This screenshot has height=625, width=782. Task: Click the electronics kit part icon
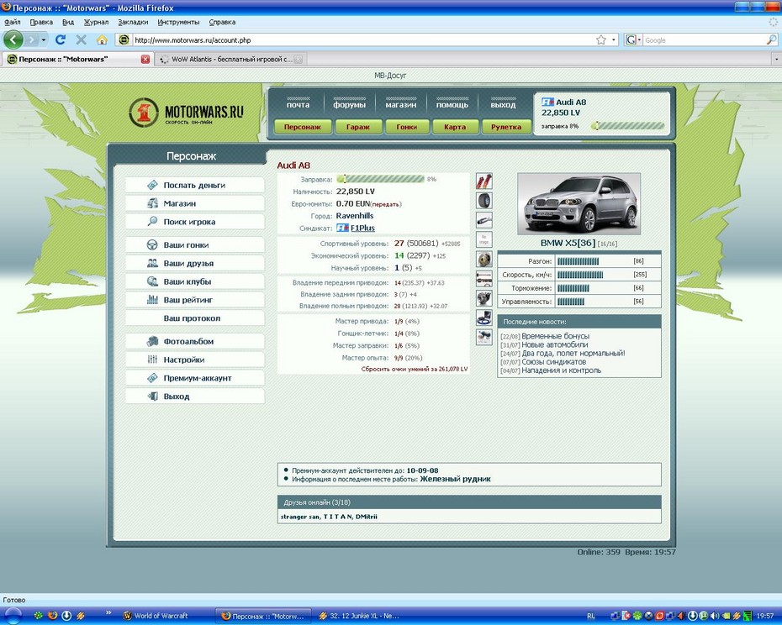click(483, 318)
